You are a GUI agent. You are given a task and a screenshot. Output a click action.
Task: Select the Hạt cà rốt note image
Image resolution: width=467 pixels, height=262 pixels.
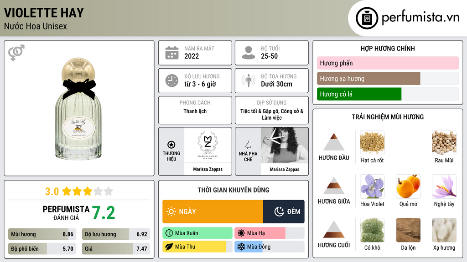click(372, 142)
